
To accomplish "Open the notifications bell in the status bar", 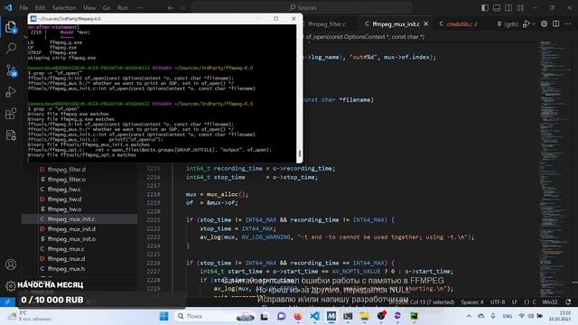I will [x=568, y=302].
